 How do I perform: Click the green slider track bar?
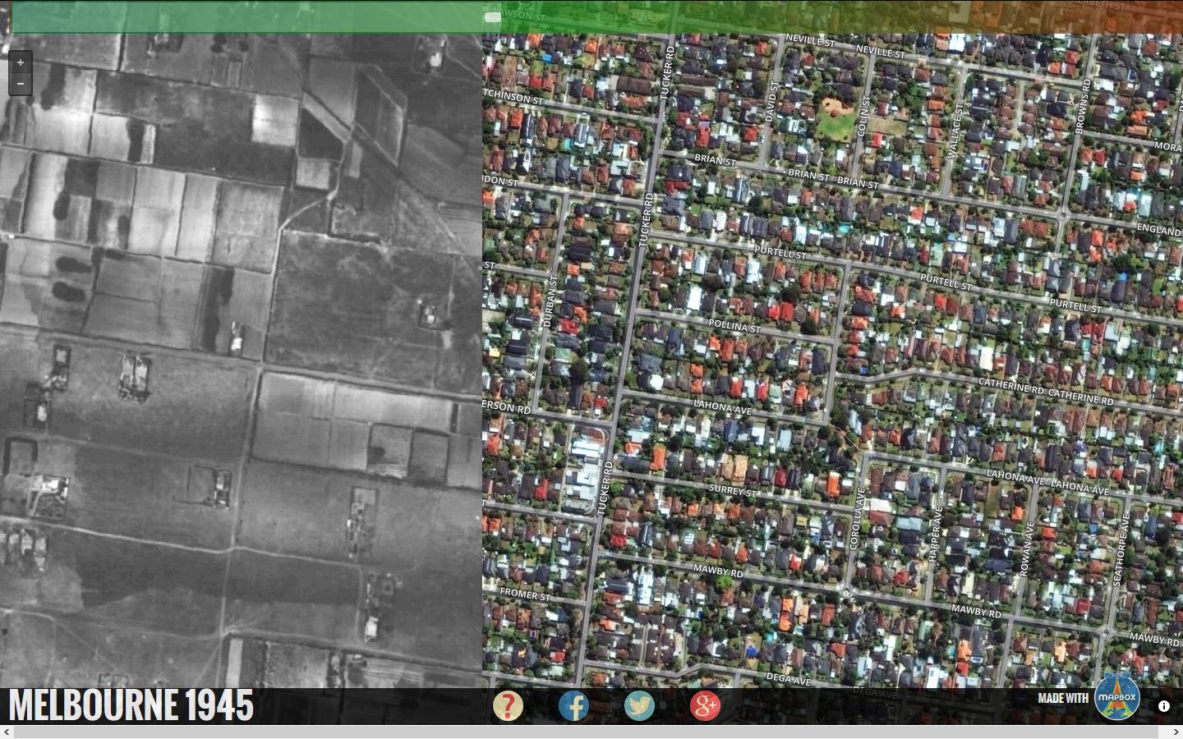pyautogui.click(x=246, y=17)
